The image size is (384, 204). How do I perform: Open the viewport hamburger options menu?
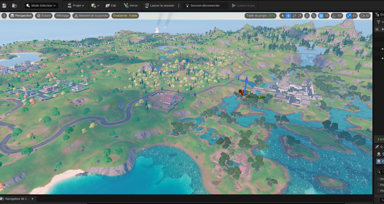[x=4, y=16]
